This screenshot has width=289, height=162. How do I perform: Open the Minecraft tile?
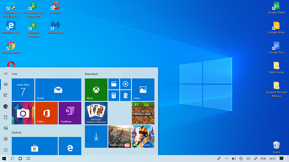143,113
